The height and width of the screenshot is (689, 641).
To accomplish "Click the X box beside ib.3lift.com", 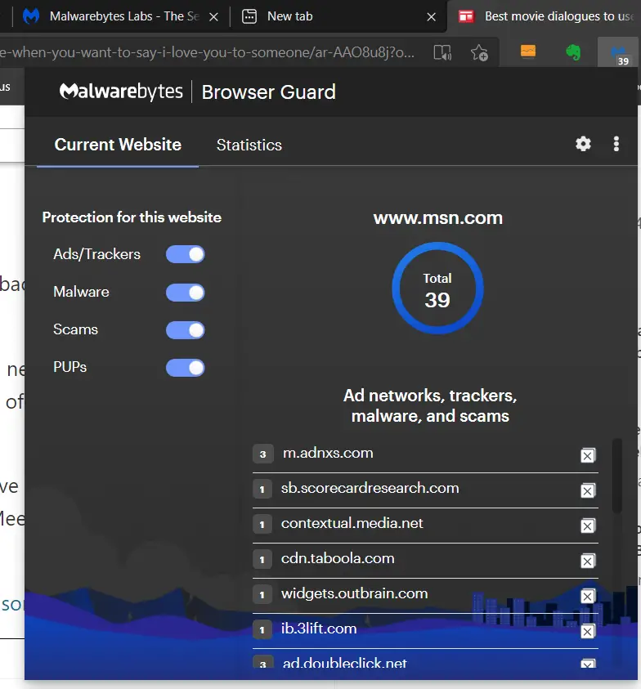I will [x=588, y=632].
